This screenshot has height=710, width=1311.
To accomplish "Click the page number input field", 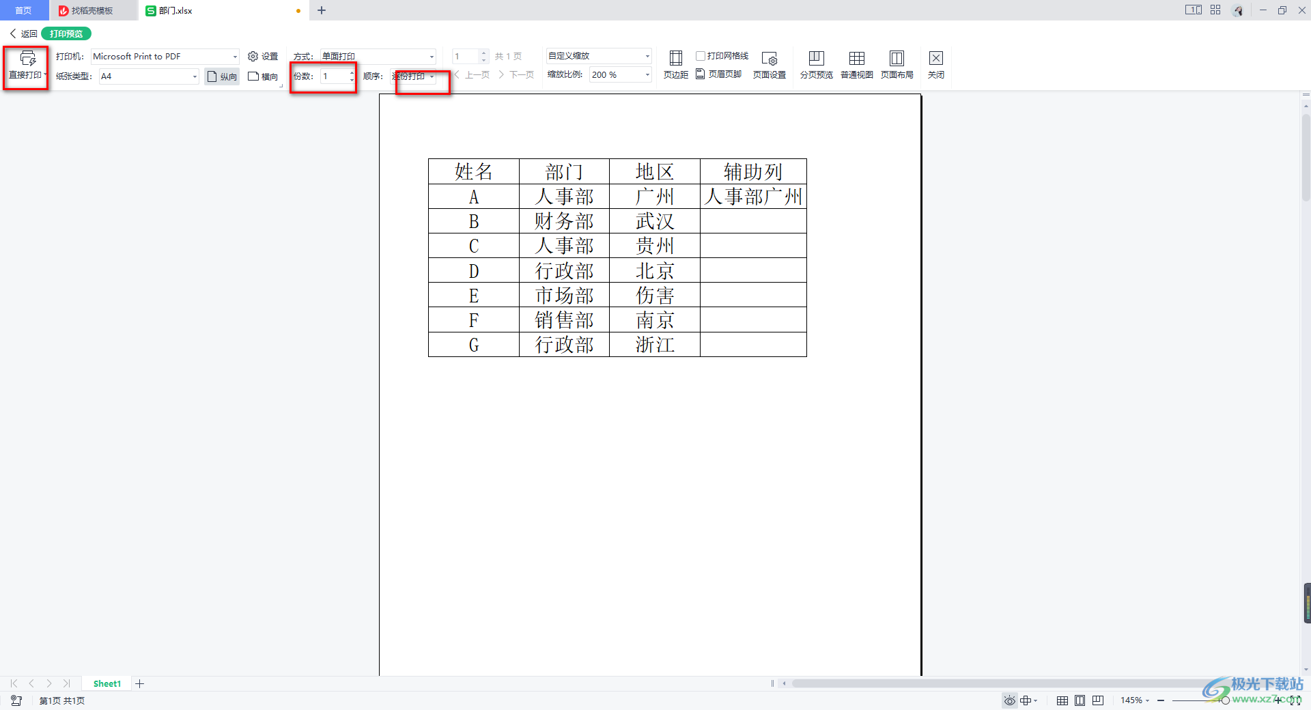I will coord(466,57).
